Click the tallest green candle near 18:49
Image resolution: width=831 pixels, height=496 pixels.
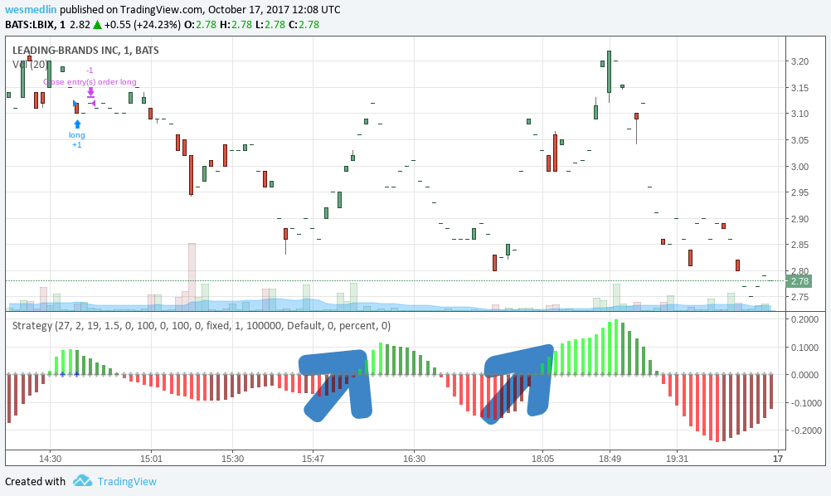coord(609,71)
